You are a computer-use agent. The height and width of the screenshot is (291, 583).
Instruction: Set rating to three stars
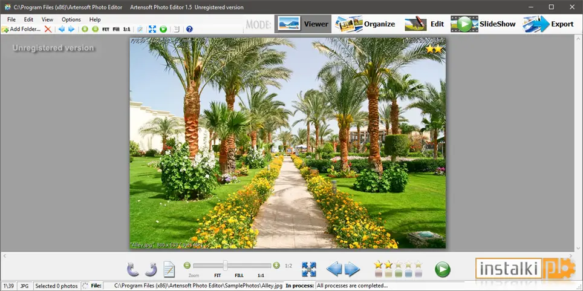pos(398,264)
